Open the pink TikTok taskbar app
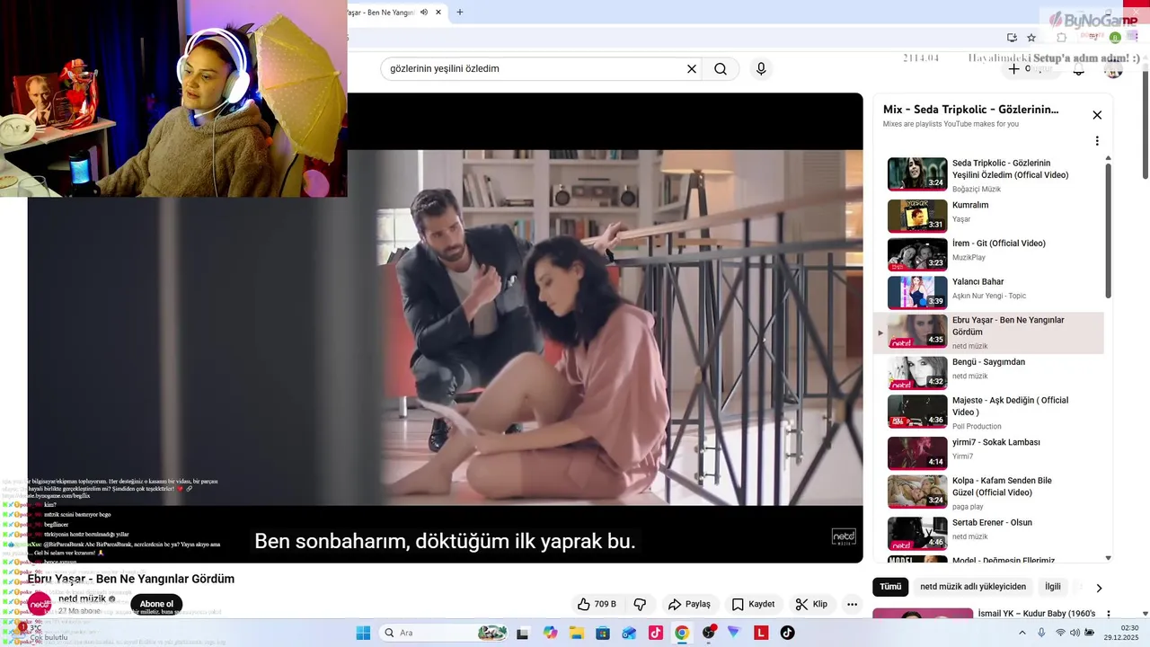Viewport: 1150px width, 647px height. [x=656, y=633]
